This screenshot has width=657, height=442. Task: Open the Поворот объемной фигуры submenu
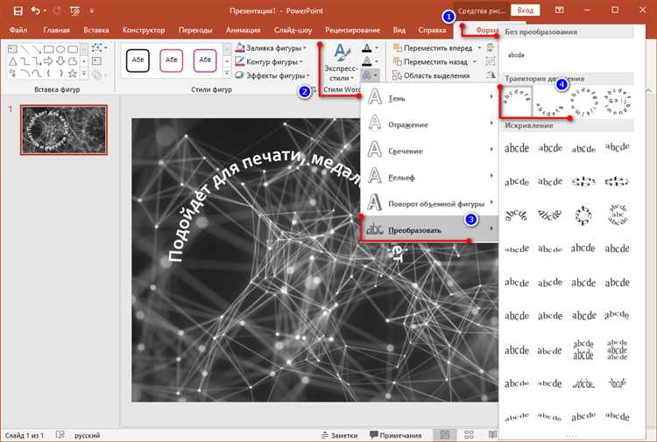[429, 203]
